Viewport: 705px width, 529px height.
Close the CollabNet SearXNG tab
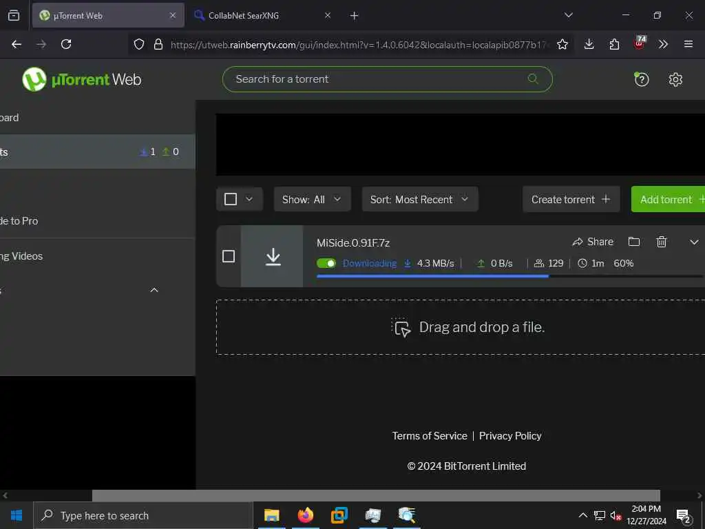(327, 15)
